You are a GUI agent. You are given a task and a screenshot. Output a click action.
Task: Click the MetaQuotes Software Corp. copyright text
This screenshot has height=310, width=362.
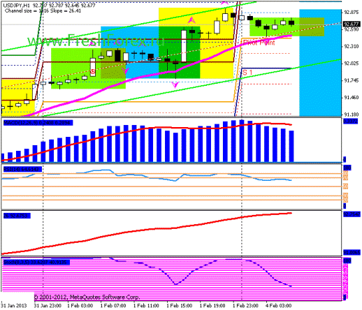coord(87,297)
